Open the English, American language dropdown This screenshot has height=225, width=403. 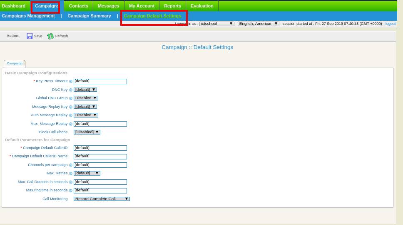[258, 24]
